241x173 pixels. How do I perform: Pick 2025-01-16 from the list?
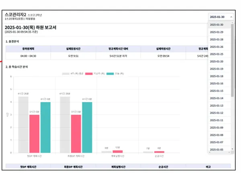click(x=219, y=84)
